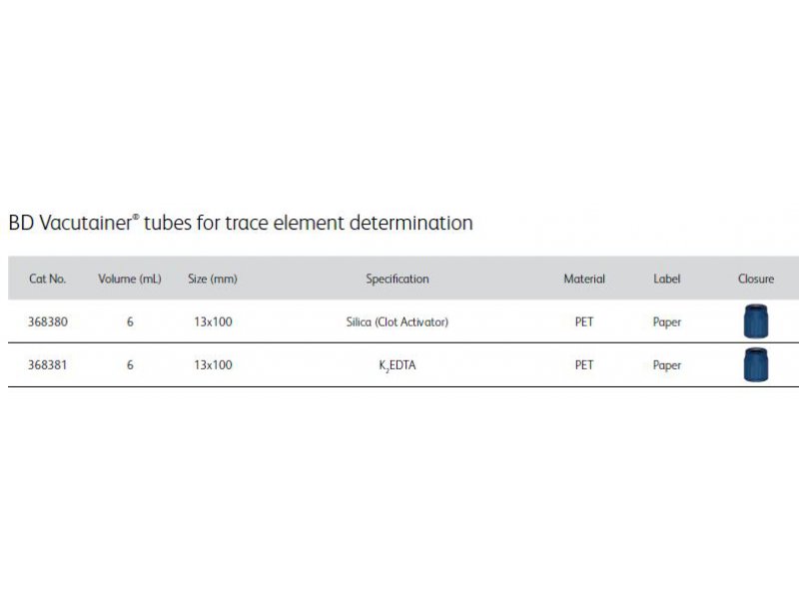Click PET material in the 368380 row
Screen dimensions: 799x599
point(584,321)
